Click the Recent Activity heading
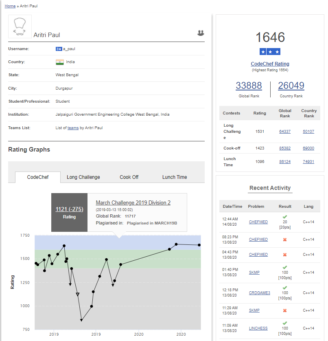 (x=270, y=188)
